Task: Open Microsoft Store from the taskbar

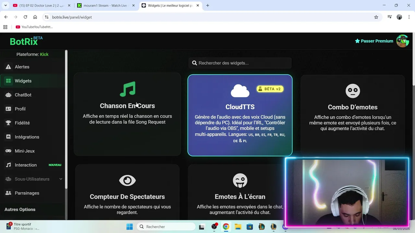Action: [250, 227]
